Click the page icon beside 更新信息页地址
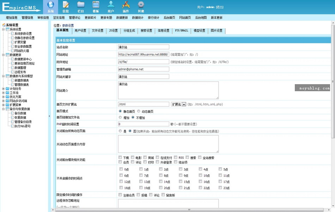 pos(12,63)
